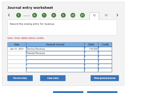This screenshot has width=141, height=93.
Task: Click the General Journal column header
Action: coord(55,44)
